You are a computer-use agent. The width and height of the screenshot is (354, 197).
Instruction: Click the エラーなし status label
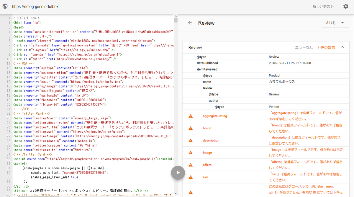[x=304, y=47]
